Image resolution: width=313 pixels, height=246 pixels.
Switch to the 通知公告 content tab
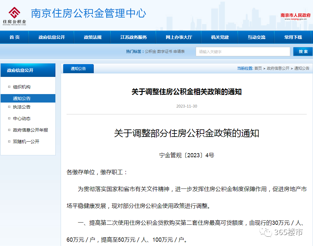point(78,68)
